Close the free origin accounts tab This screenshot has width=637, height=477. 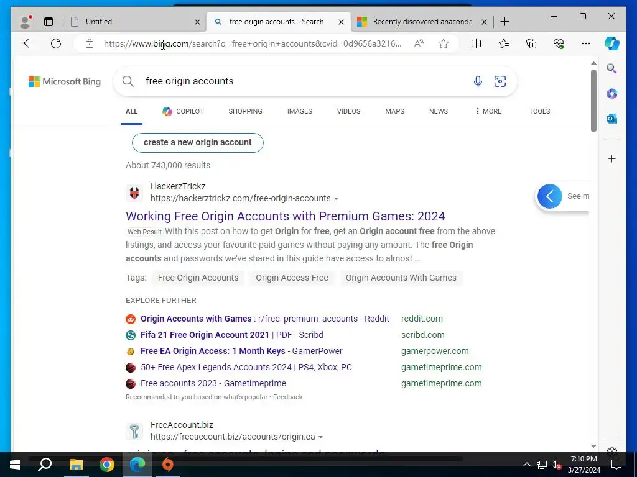(x=342, y=22)
